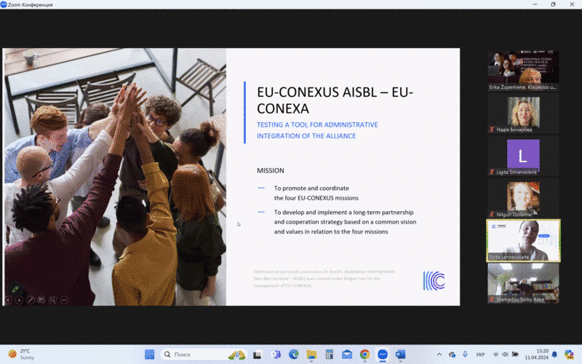Open the Windows Start menu
Image resolution: width=582 pixels, height=364 pixels.
(x=150, y=355)
